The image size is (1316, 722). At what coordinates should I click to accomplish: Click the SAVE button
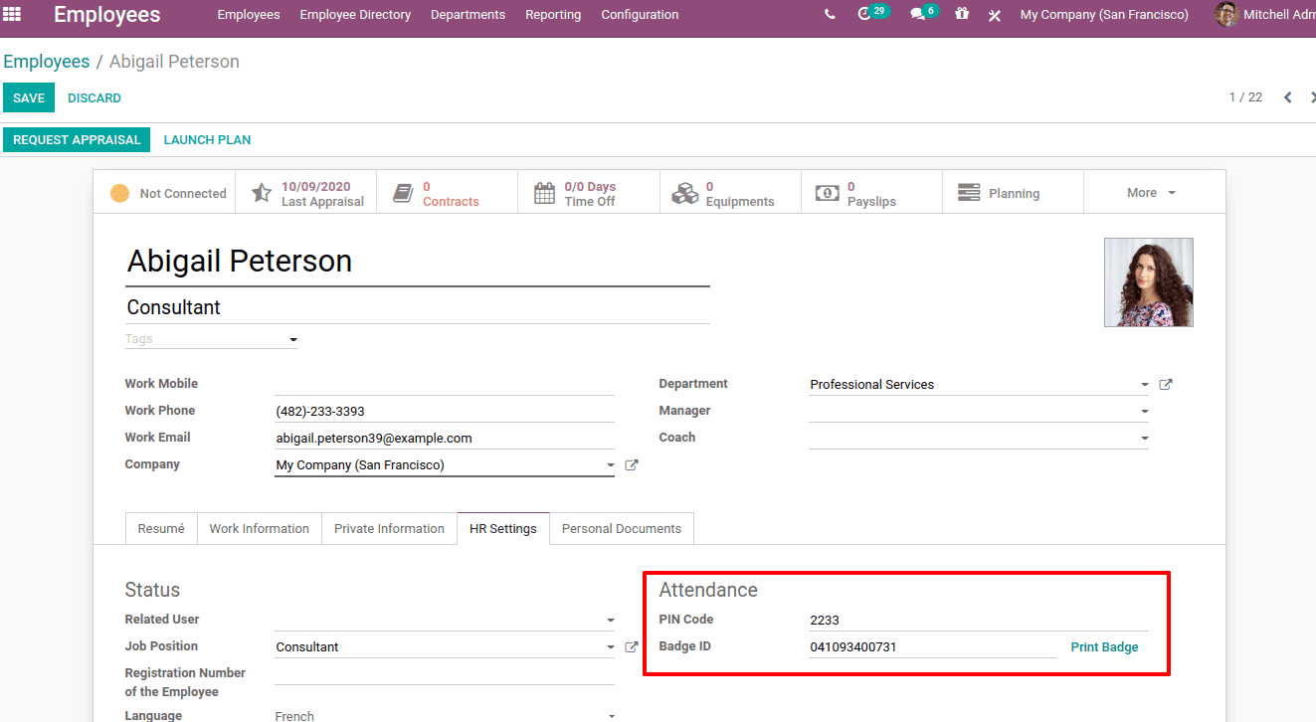tap(29, 97)
